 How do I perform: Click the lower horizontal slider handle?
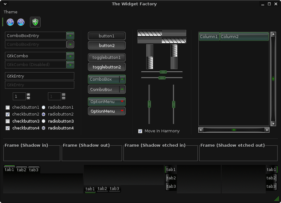[162, 78]
